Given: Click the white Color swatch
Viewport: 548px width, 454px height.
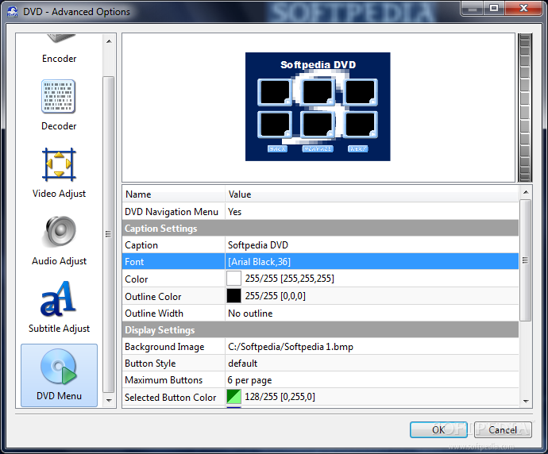Looking at the screenshot, I should pos(233,279).
